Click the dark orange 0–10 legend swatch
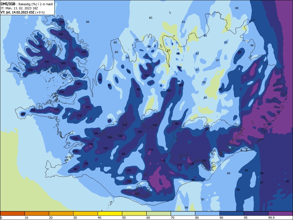Screen dimensions: 293x220 (x=12, y=214)
